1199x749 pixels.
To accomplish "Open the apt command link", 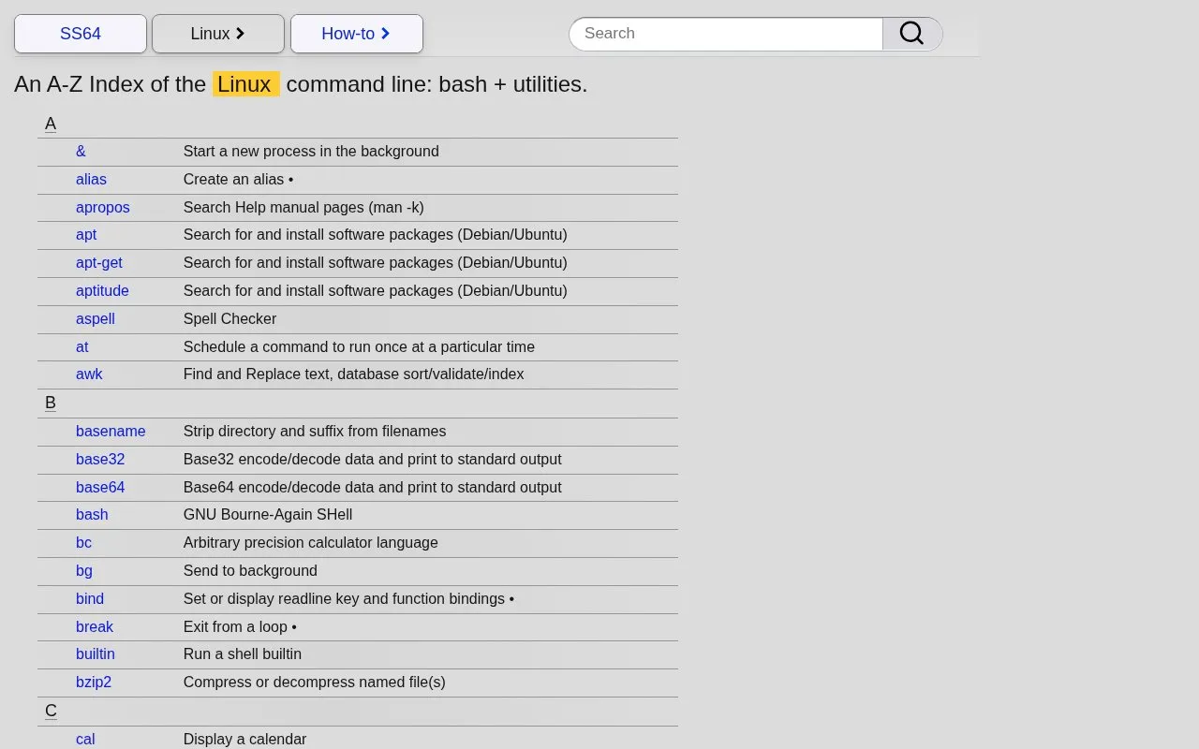I will 86,235.
